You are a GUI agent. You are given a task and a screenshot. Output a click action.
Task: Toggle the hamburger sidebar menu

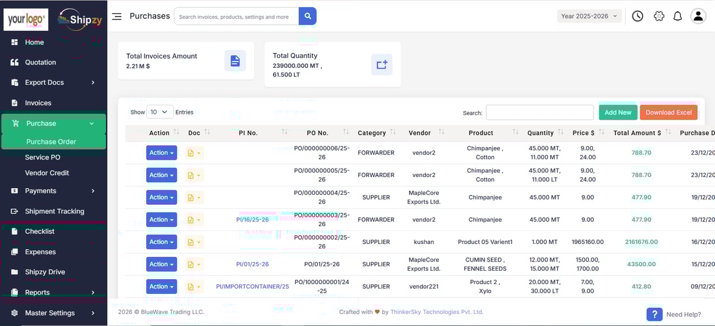[x=116, y=16]
